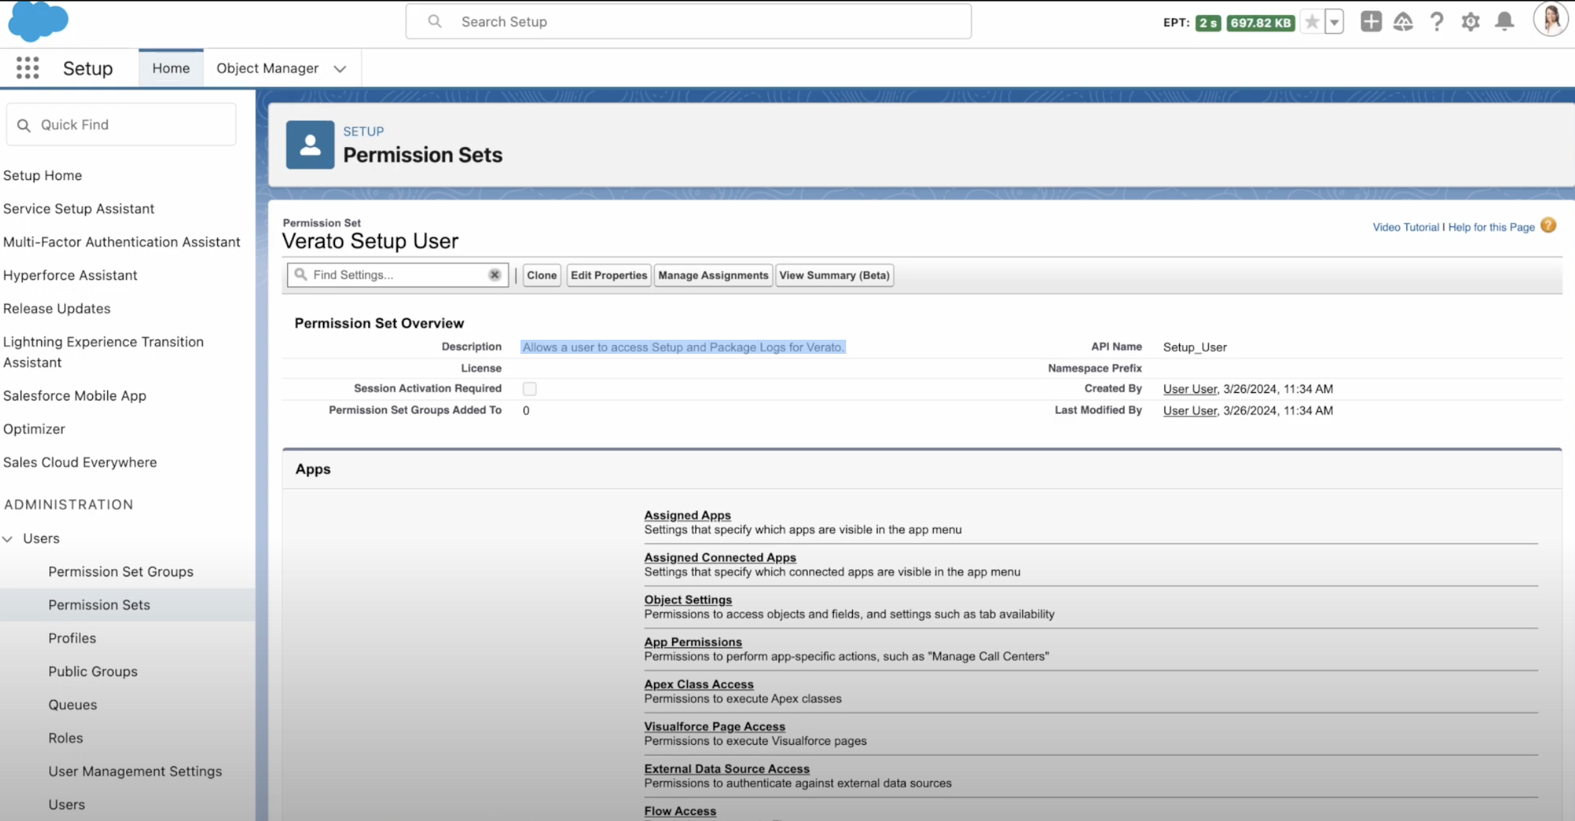Image resolution: width=1575 pixels, height=821 pixels.
Task: Open the notifications bell
Action: 1504,22
